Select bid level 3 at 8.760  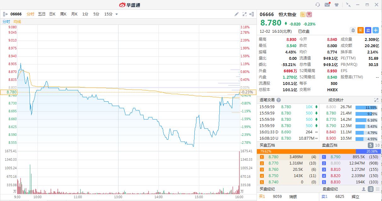tap(288, 169)
